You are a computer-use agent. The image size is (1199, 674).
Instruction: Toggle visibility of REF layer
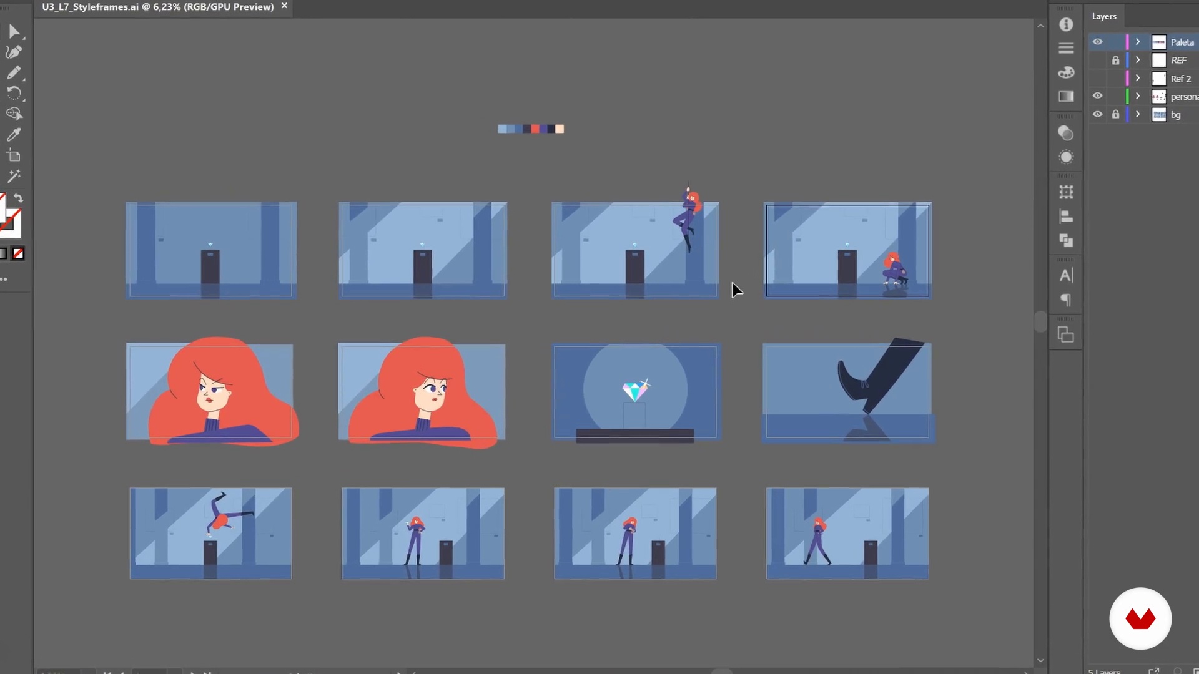(1098, 60)
